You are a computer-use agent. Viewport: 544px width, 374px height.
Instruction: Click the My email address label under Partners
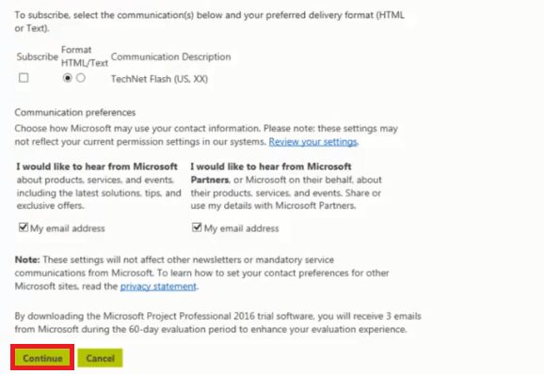242,228
